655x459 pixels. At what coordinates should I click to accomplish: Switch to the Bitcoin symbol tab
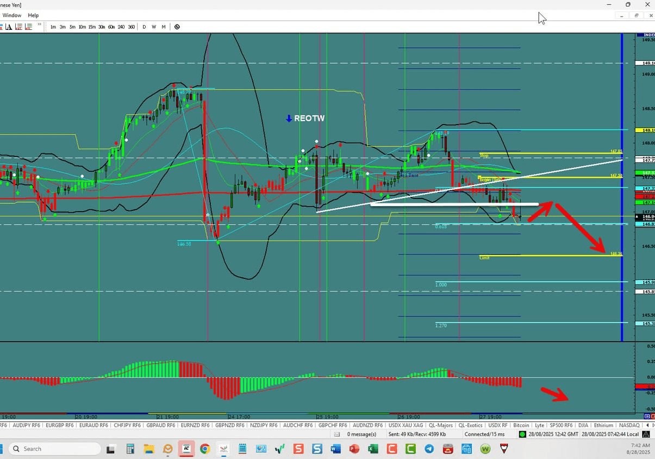(521, 425)
